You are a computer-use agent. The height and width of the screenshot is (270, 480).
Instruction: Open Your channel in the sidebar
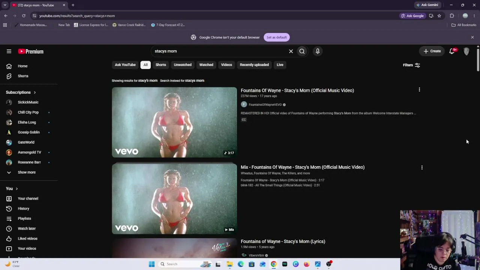(x=28, y=198)
